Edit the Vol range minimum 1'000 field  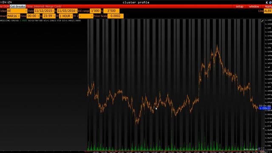[95, 11]
